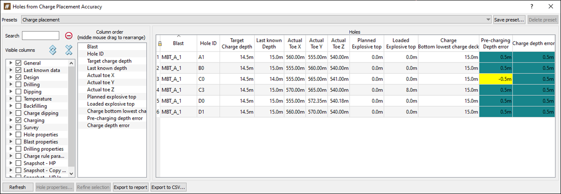
Task: Click the Save preset button
Action: (509, 20)
